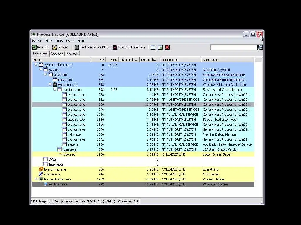Click the smss.exe window icon

tap(50, 74)
